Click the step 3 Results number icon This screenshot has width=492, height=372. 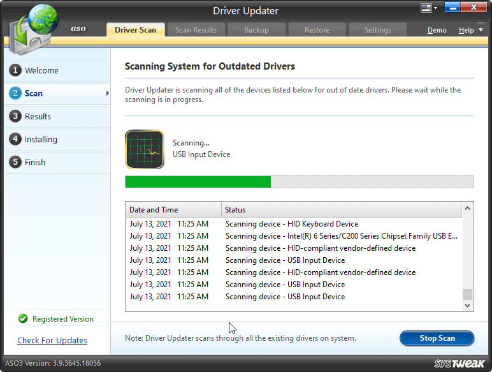15,117
